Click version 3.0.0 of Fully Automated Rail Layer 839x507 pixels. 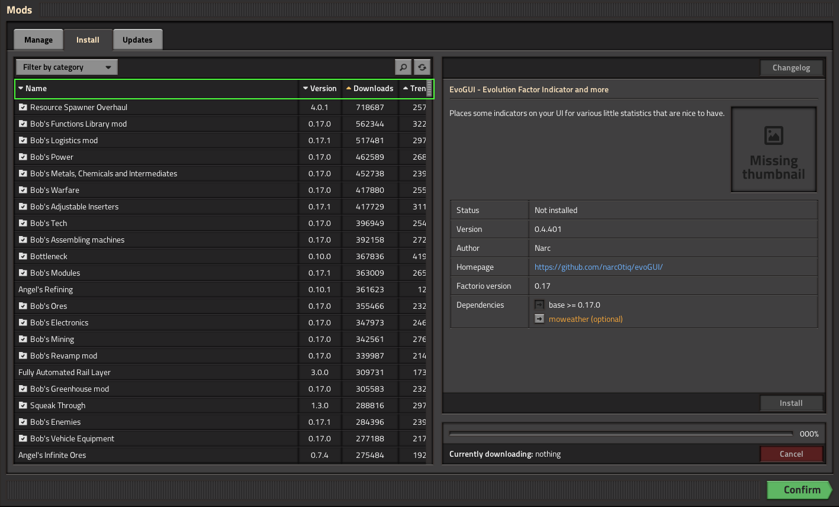coord(319,372)
